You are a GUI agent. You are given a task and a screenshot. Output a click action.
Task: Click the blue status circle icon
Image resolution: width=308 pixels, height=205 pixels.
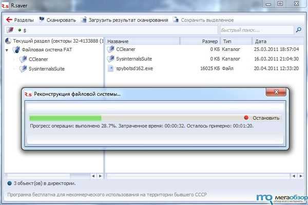pos(9,183)
